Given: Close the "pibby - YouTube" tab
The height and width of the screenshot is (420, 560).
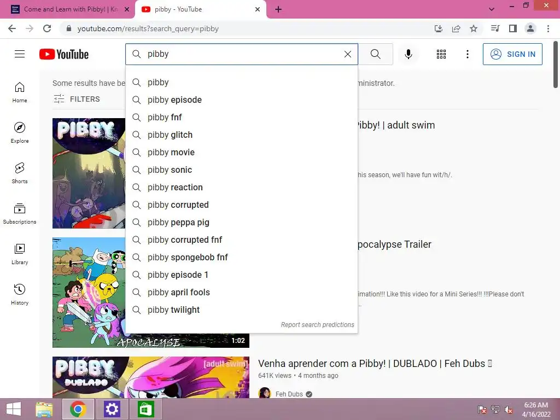Looking at the screenshot, I should tap(258, 9).
